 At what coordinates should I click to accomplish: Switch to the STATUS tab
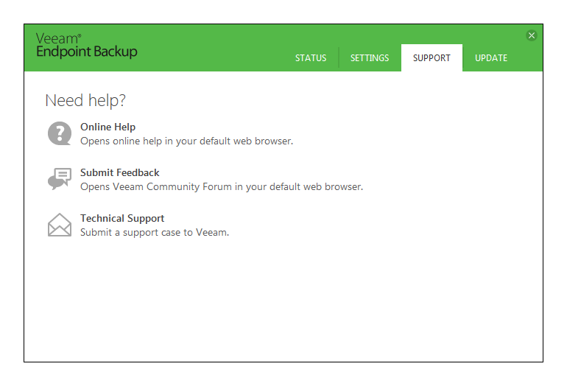pyautogui.click(x=311, y=58)
